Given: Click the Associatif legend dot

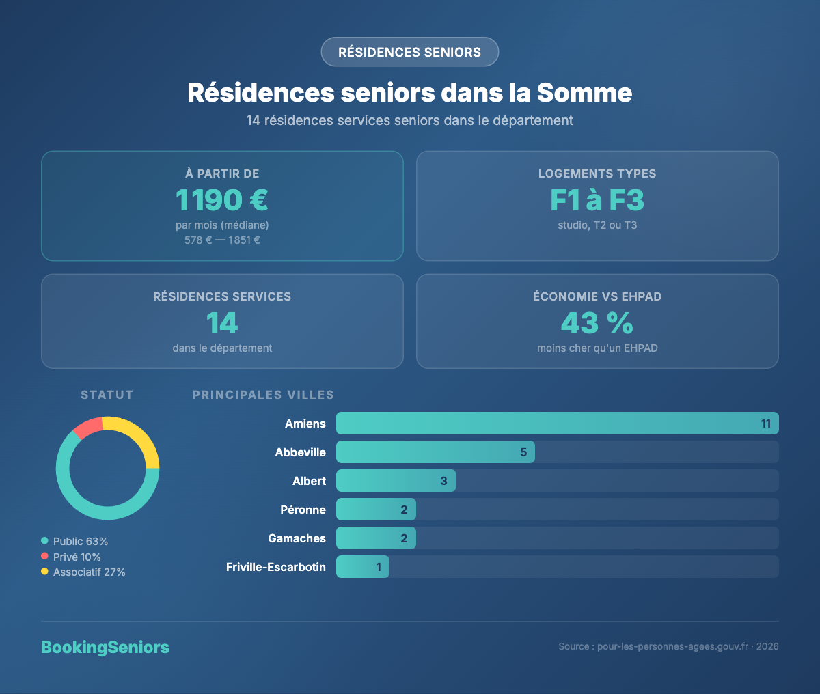Looking at the screenshot, I should 44,572.
